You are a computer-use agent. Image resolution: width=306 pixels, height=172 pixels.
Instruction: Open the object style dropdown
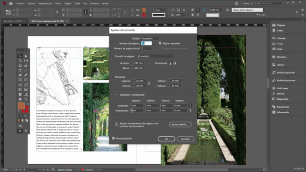point(264,10)
